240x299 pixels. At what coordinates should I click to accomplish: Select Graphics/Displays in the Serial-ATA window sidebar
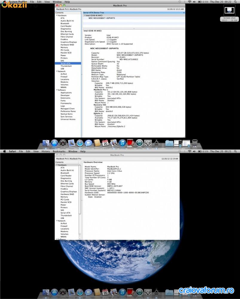(x=69, y=42)
